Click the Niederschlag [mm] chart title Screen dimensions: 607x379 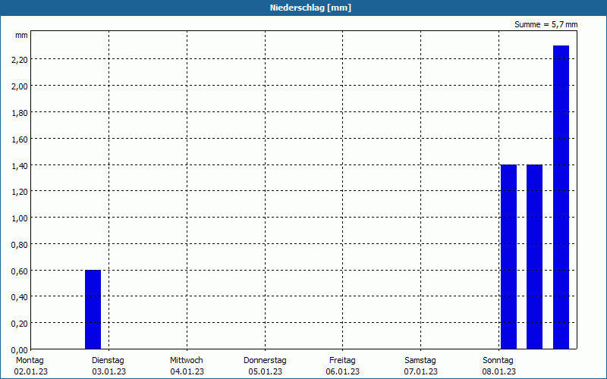point(310,8)
